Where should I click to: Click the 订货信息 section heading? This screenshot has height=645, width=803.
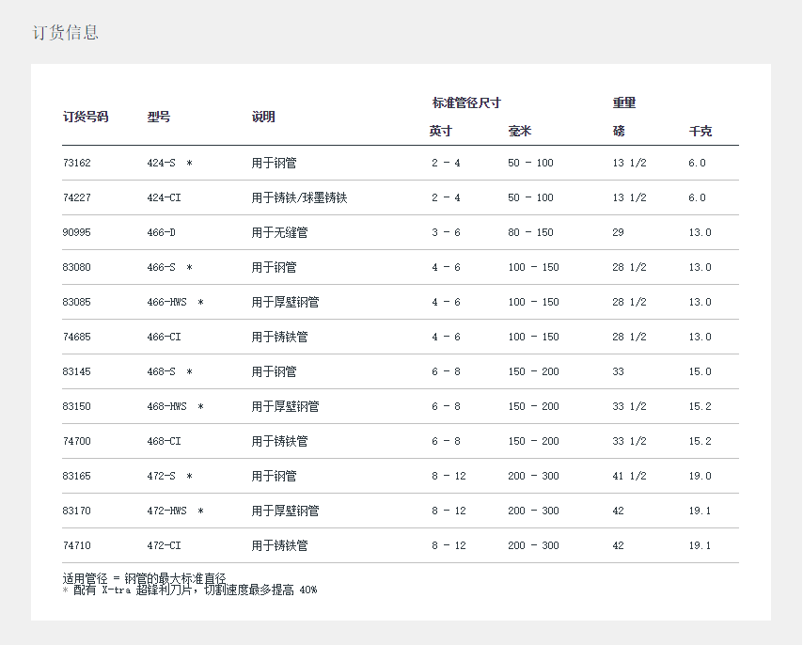tap(66, 33)
